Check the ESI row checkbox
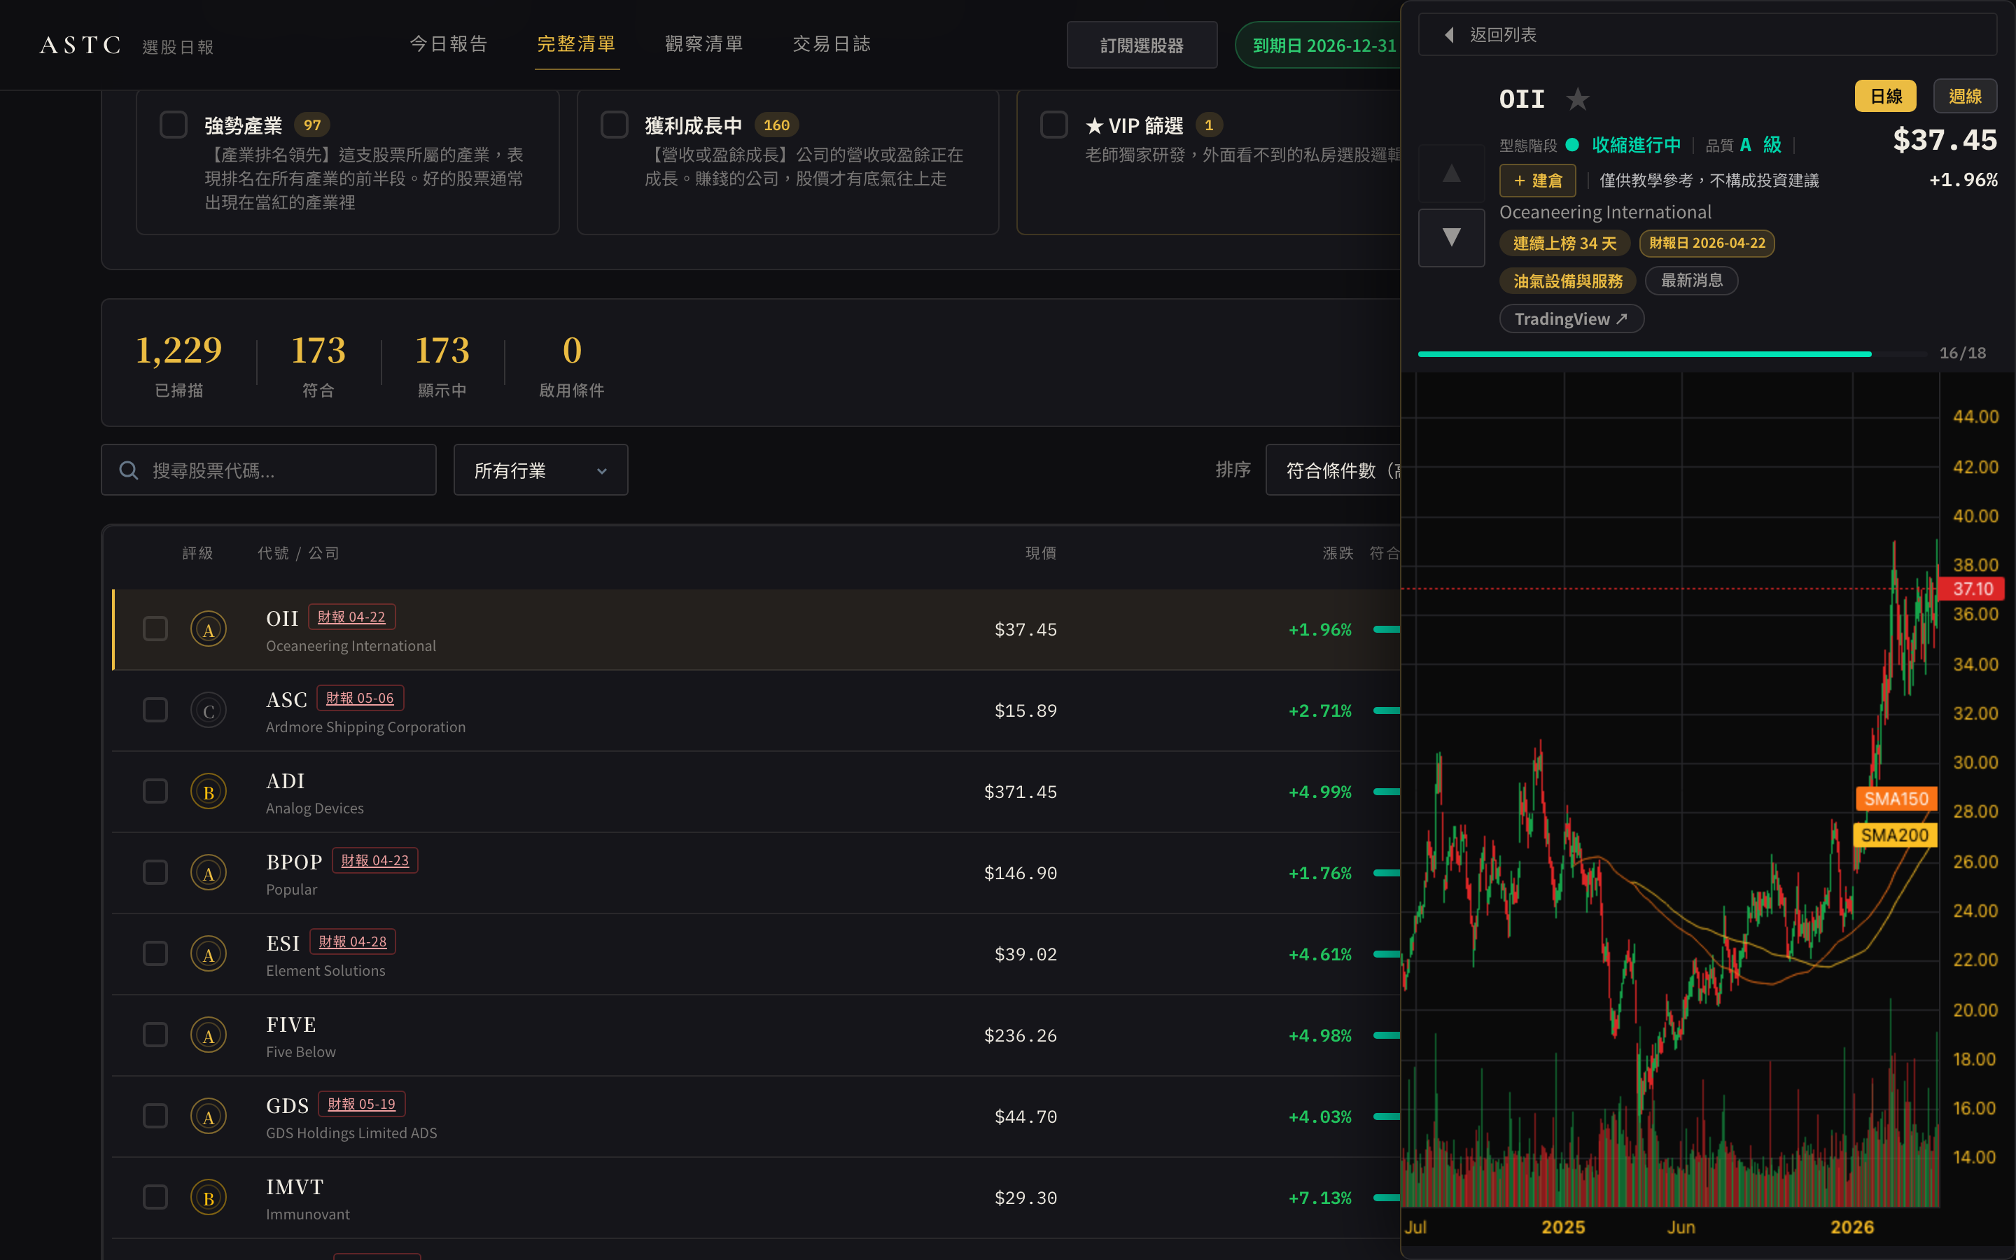Viewport: 2016px width, 1260px height. tap(155, 953)
